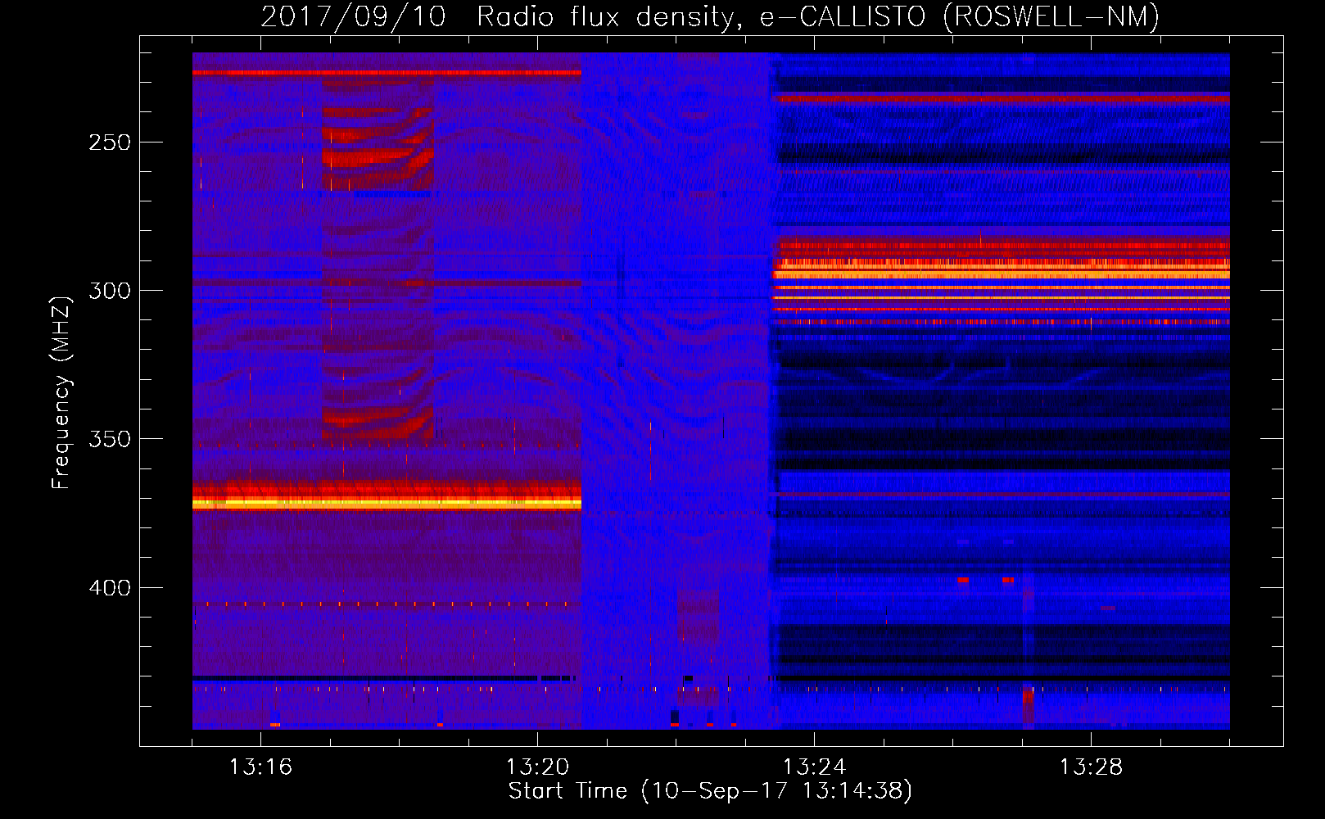Click the 'Start Time (10-Sep-17 13:14:38)' axis label
This screenshot has height=819, width=1325.
[710, 791]
